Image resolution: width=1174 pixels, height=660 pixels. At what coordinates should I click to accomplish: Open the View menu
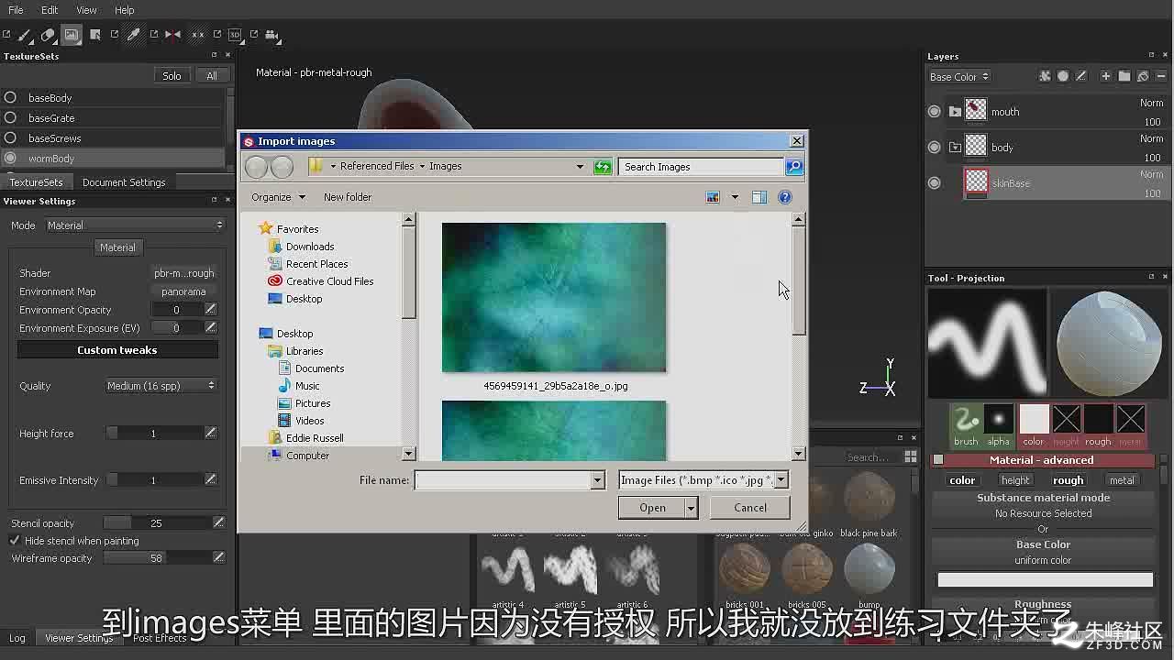click(86, 10)
